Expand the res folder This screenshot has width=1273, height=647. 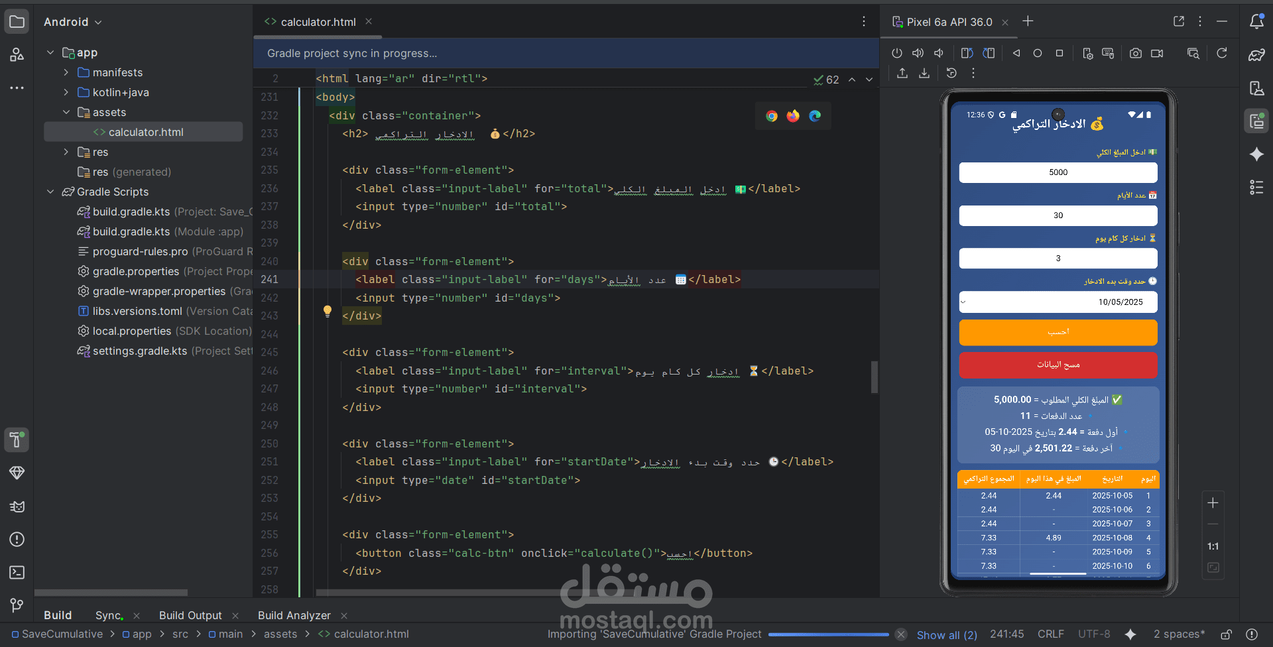point(66,152)
